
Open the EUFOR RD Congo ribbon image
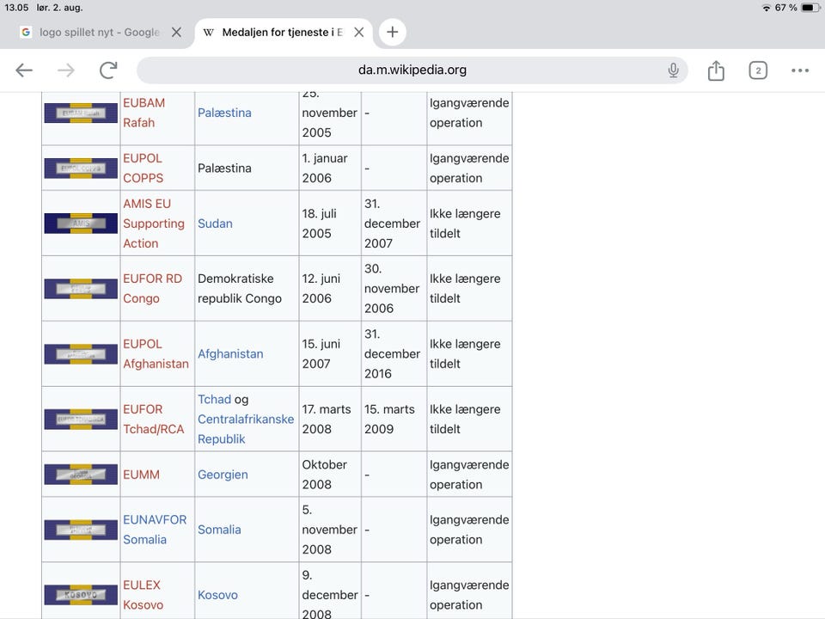pyautogui.click(x=81, y=289)
